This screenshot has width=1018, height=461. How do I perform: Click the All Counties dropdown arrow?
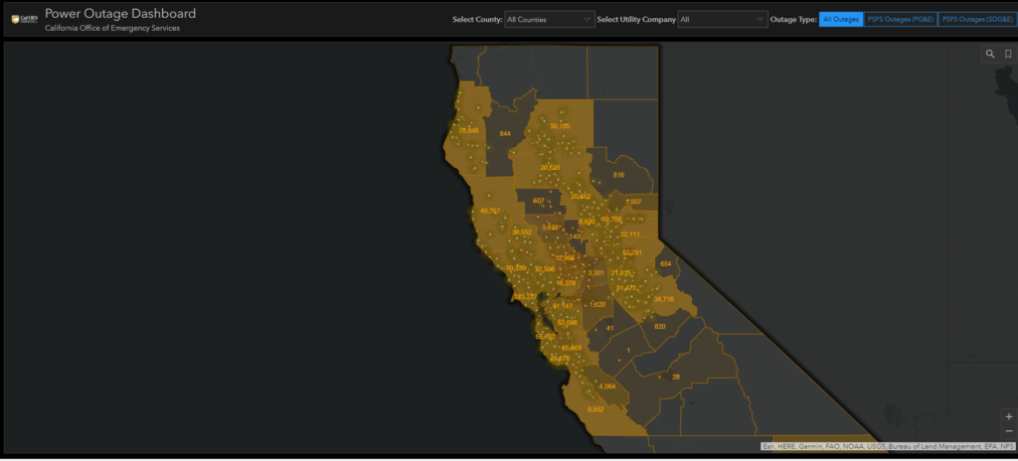(588, 19)
